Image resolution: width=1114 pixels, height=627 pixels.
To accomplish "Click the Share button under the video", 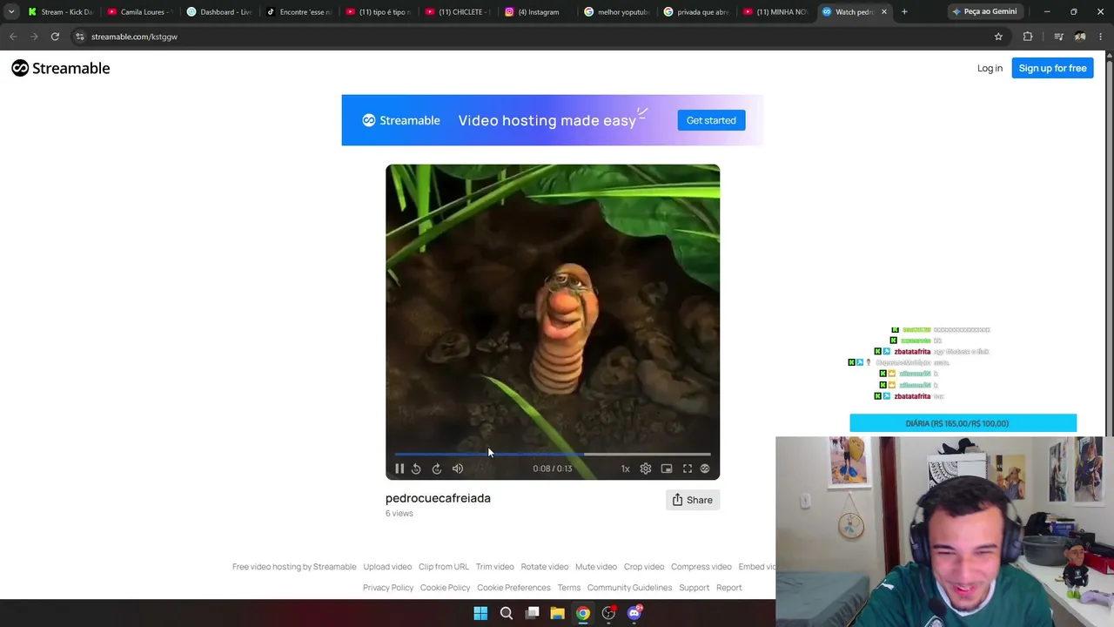I will 693,500.
